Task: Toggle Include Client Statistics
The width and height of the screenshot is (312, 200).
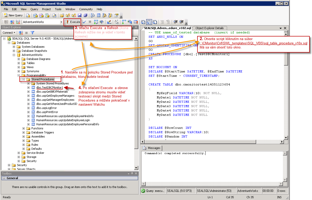Action: [x=130, y=22]
